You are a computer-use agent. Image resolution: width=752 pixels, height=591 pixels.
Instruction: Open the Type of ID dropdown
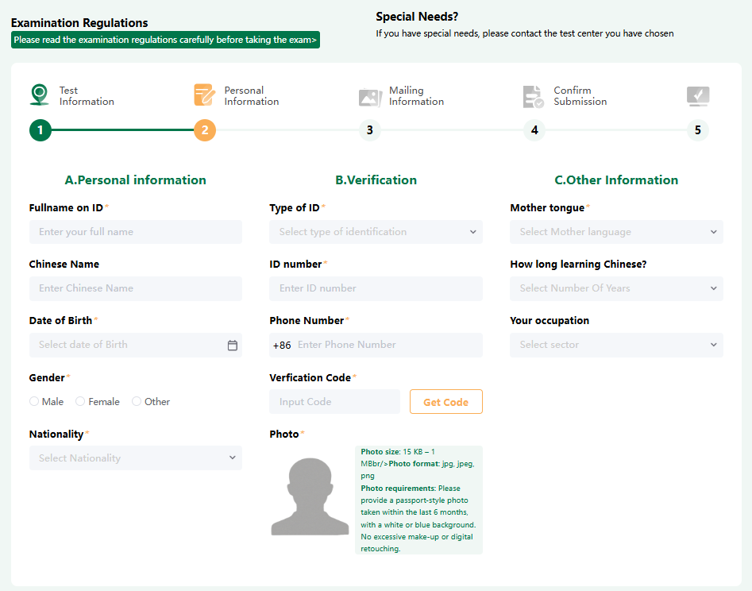[x=376, y=232]
